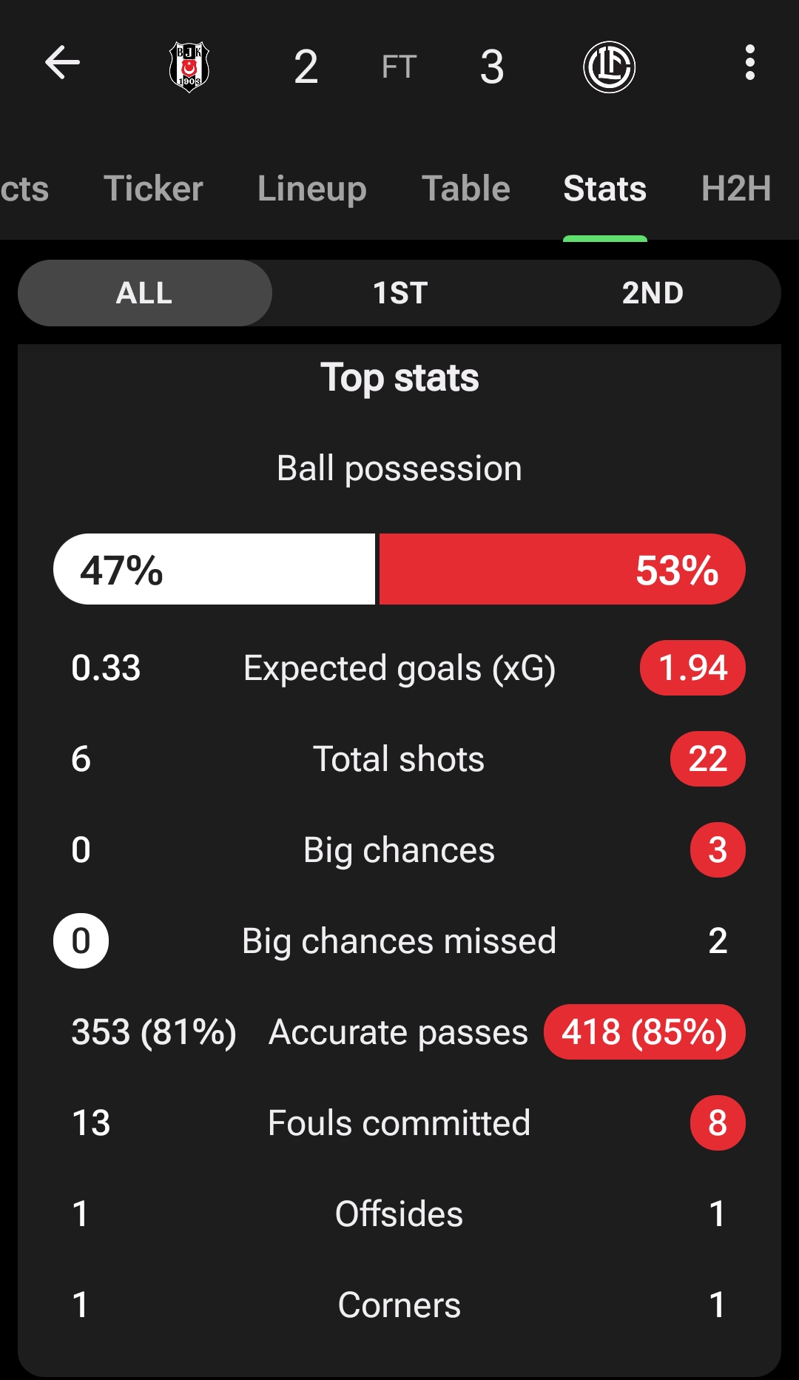Image resolution: width=799 pixels, height=1380 pixels.
Task: Open the away team Lugano crest
Action: click(609, 67)
